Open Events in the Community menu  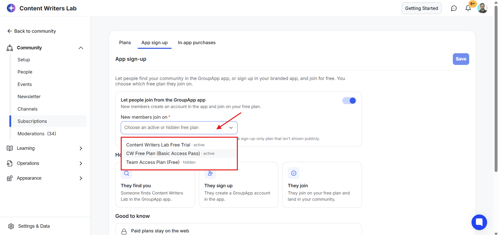pyautogui.click(x=25, y=84)
